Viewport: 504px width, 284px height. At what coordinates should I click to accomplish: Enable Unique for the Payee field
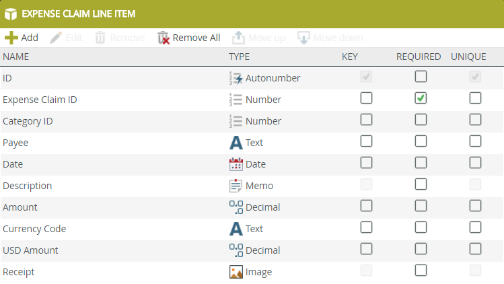tap(475, 142)
